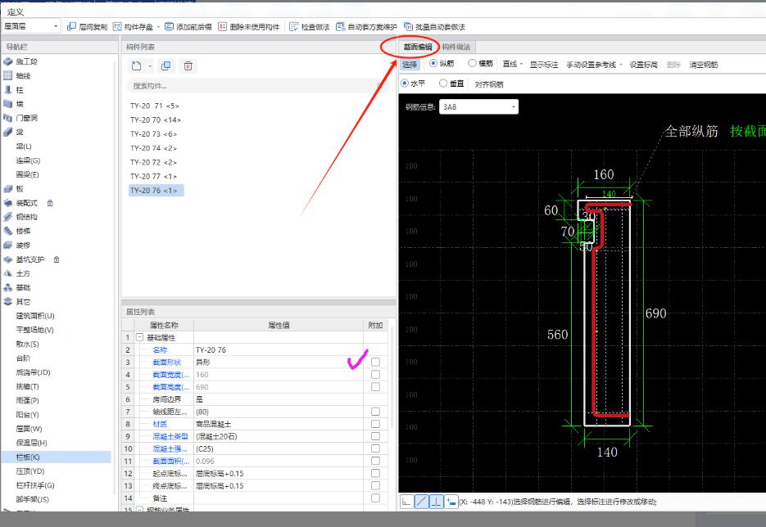Select 栏板(K) in navigation tree

coord(28,457)
